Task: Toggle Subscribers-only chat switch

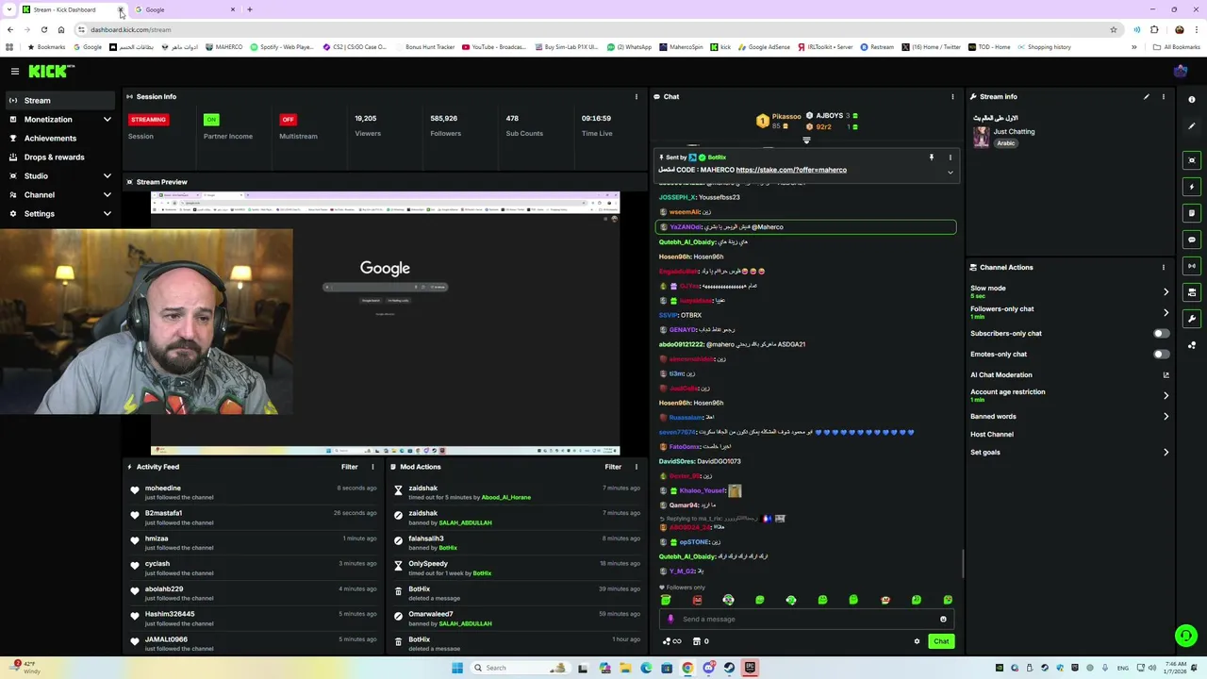Action: tap(1161, 333)
